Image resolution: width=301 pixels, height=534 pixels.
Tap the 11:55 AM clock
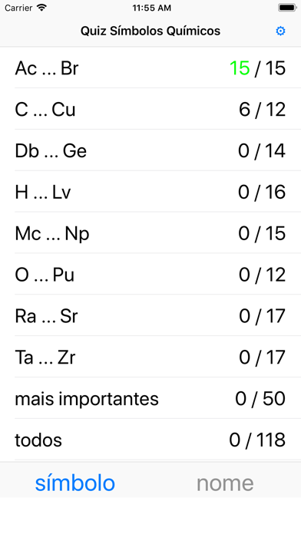152,8
